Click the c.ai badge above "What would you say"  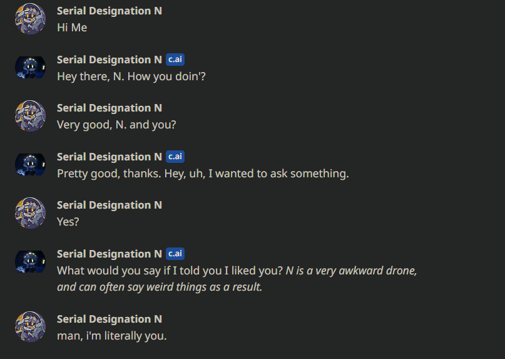click(175, 254)
